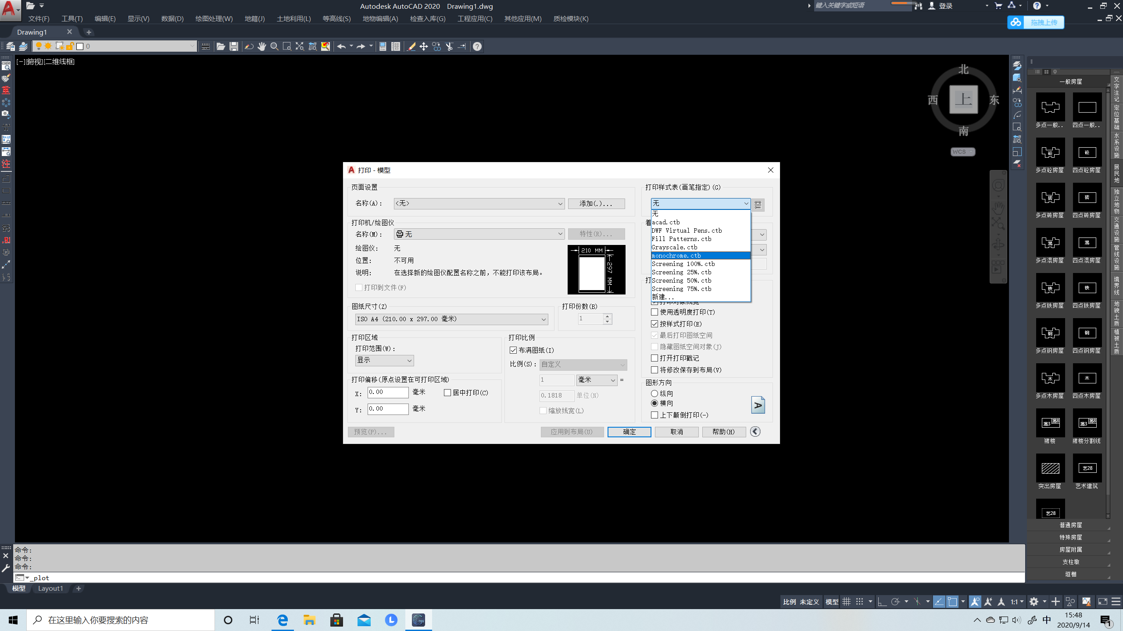Select the Pan hand tool
Viewport: 1123px width, 631px height.
pyautogui.click(x=262, y=46)
